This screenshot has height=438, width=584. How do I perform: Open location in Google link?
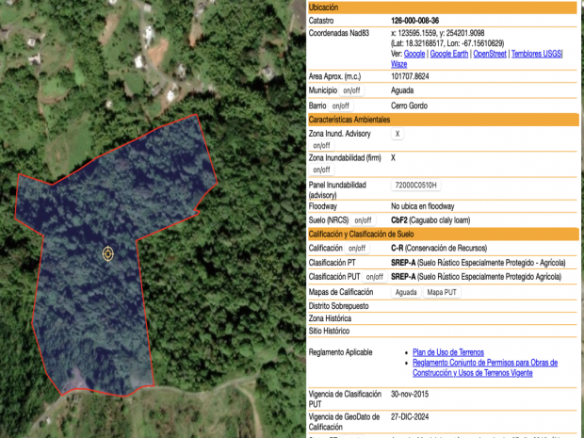[415, 54]
